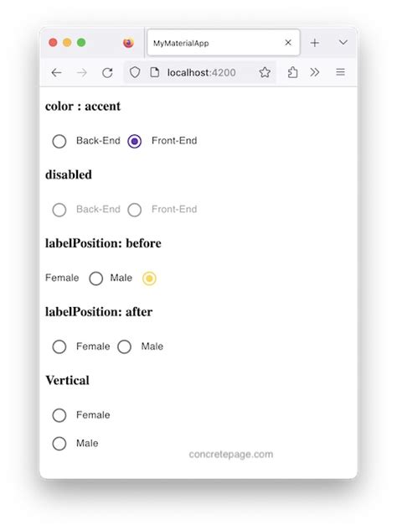Select yellow Male radio under labelPosition before

click(149, 279)
